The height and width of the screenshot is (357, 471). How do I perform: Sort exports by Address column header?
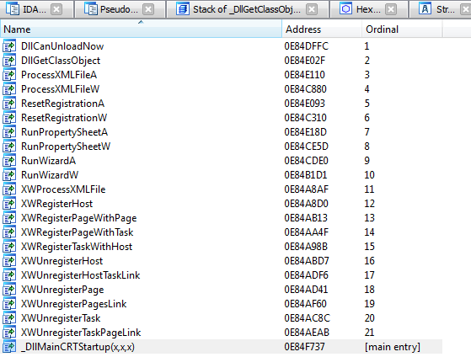click(x=322, y=29)
